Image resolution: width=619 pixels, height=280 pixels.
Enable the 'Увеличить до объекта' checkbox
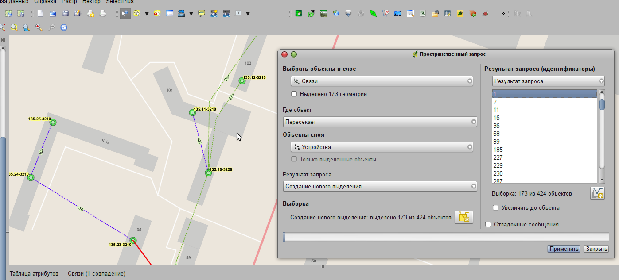(x=496, y=207)
